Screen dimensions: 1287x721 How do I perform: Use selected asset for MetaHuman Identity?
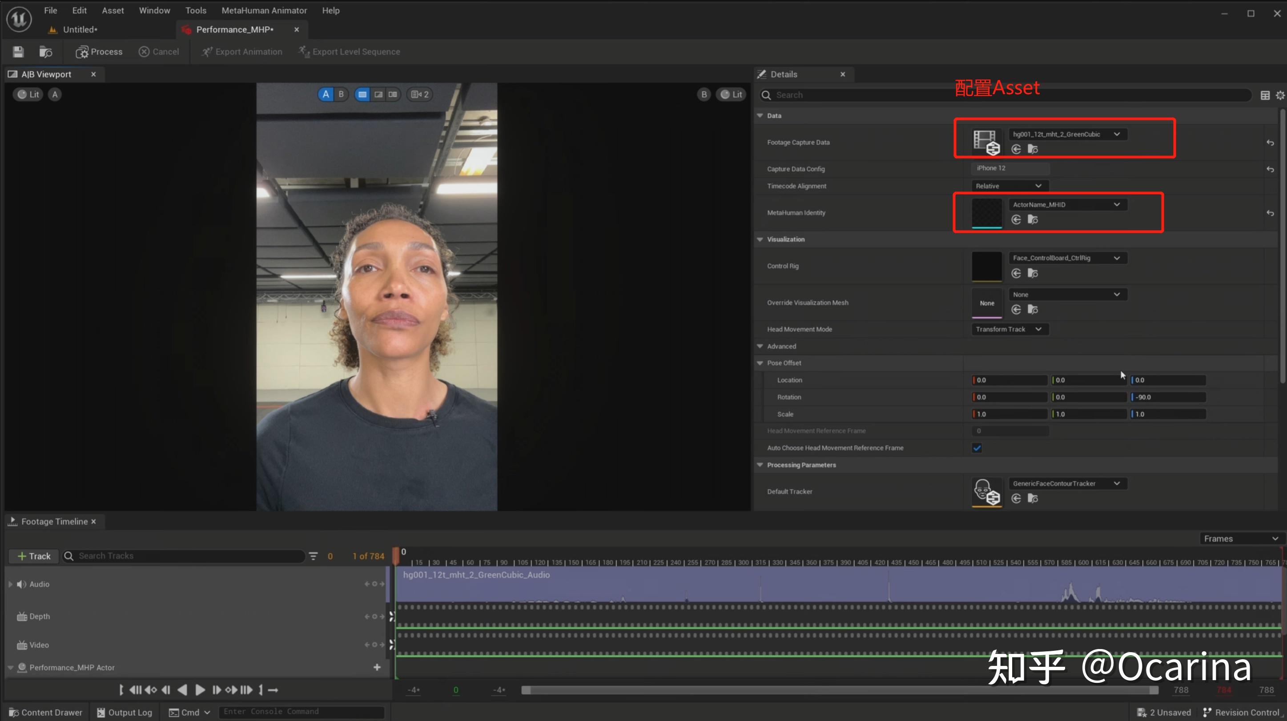coord(1016,219)
